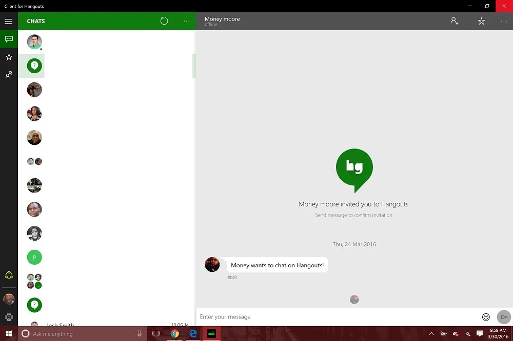The width and height of the screenshot is (513, 341).
Task: Open the Josh Smith chat row
Action: pos(106,324)
